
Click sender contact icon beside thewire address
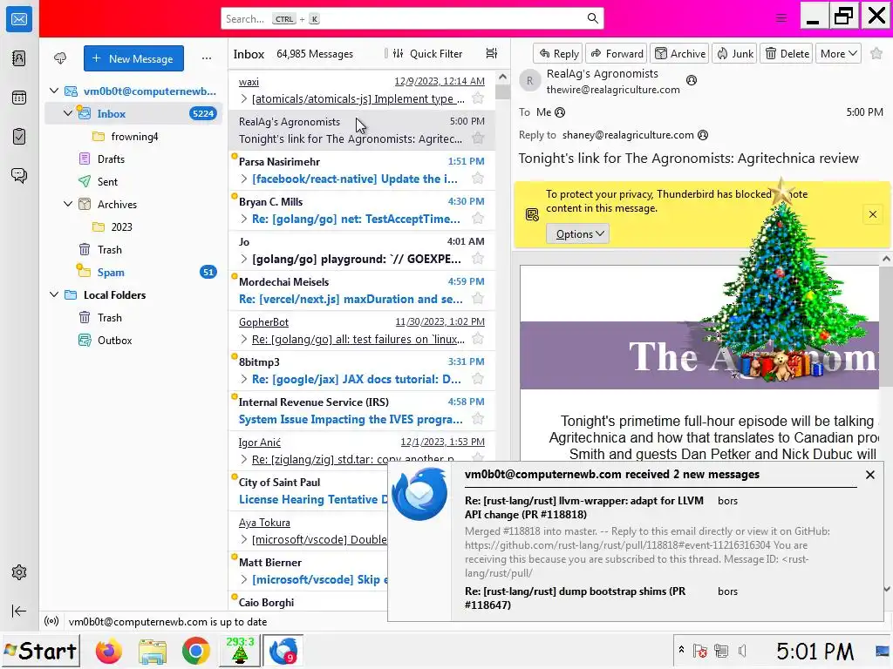tap(692, 81)
